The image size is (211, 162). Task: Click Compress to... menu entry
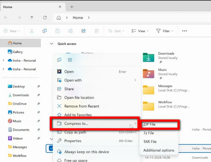click(95, 123)
